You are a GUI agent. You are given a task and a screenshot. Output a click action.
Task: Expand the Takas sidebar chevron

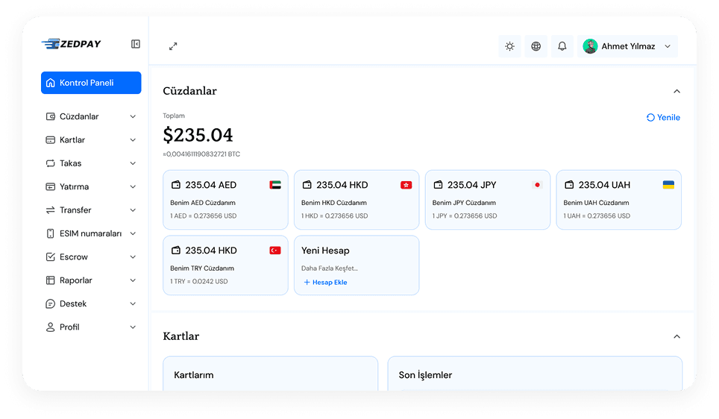tap(133, 163)
